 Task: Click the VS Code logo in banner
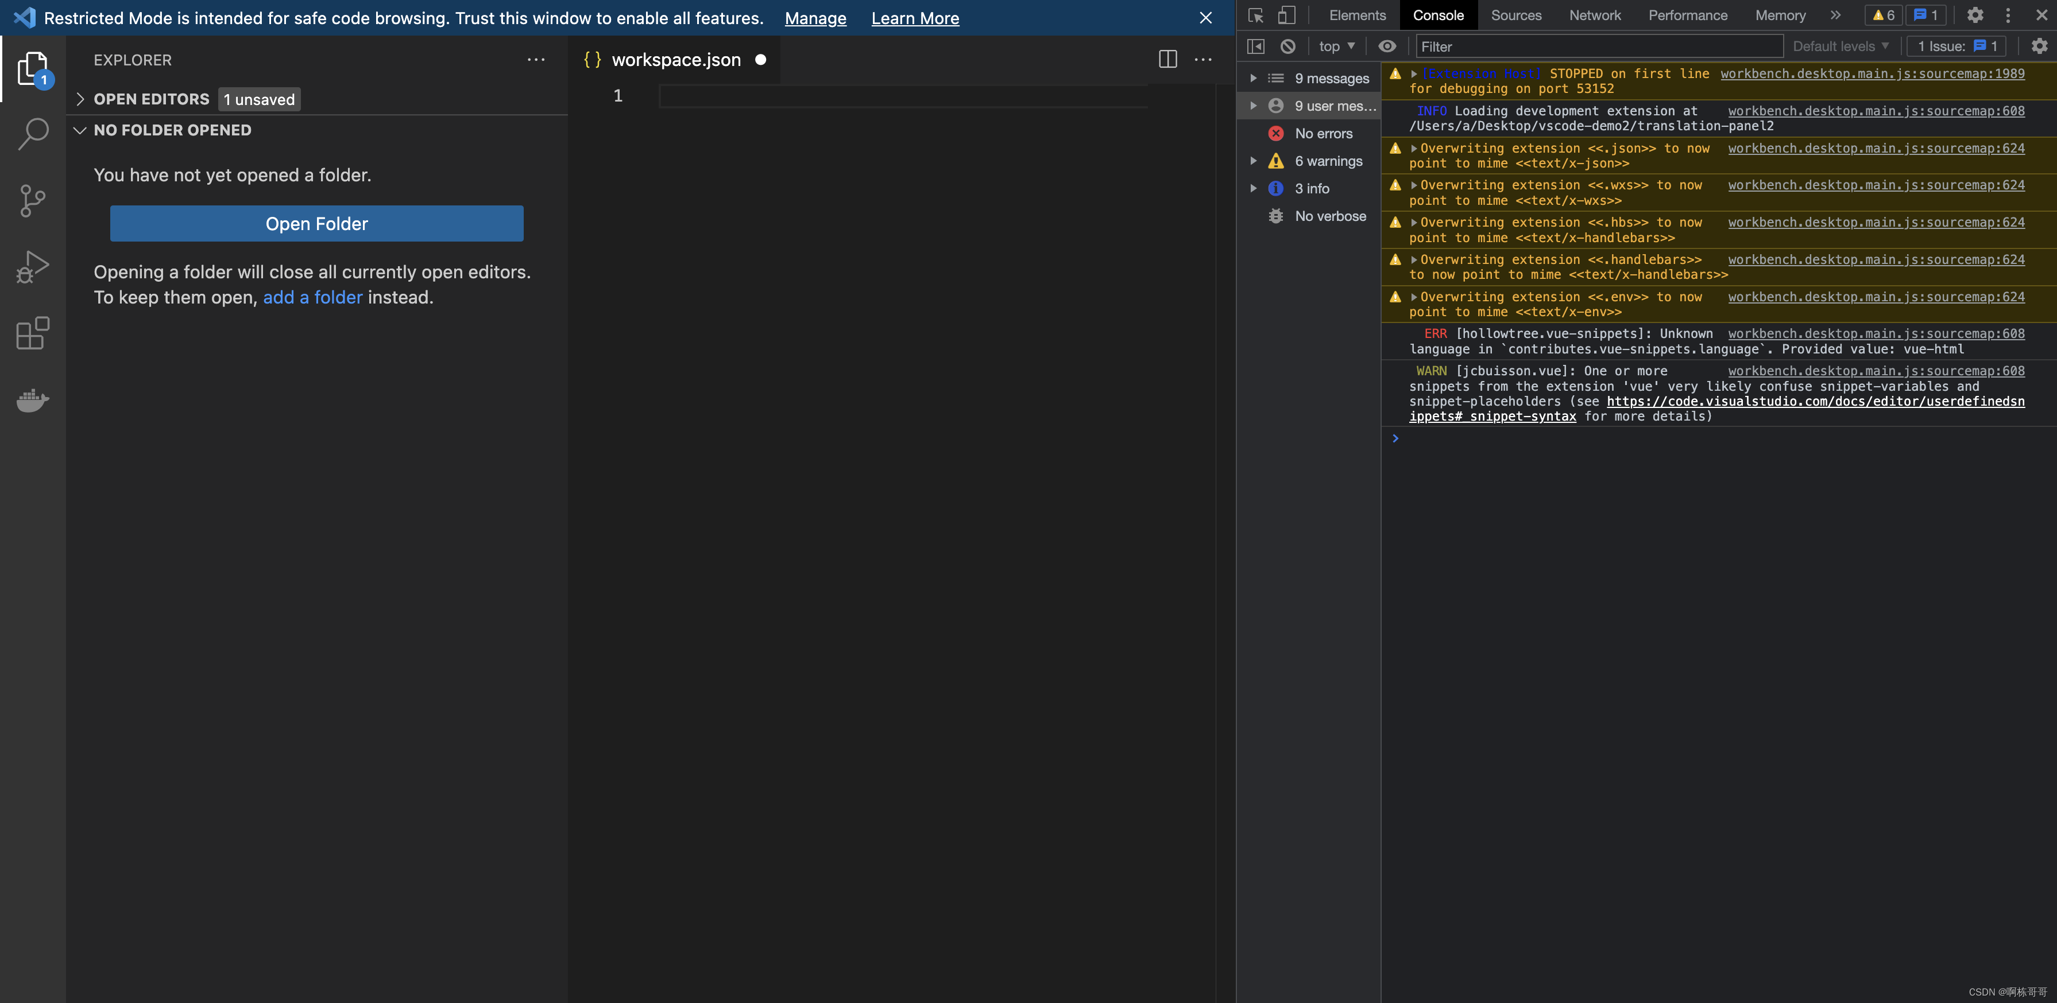24,18
